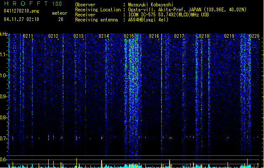The height and width of the screenshot is (168, 264).
Task: Click the 0214 time marker
Action: (104, 36)
